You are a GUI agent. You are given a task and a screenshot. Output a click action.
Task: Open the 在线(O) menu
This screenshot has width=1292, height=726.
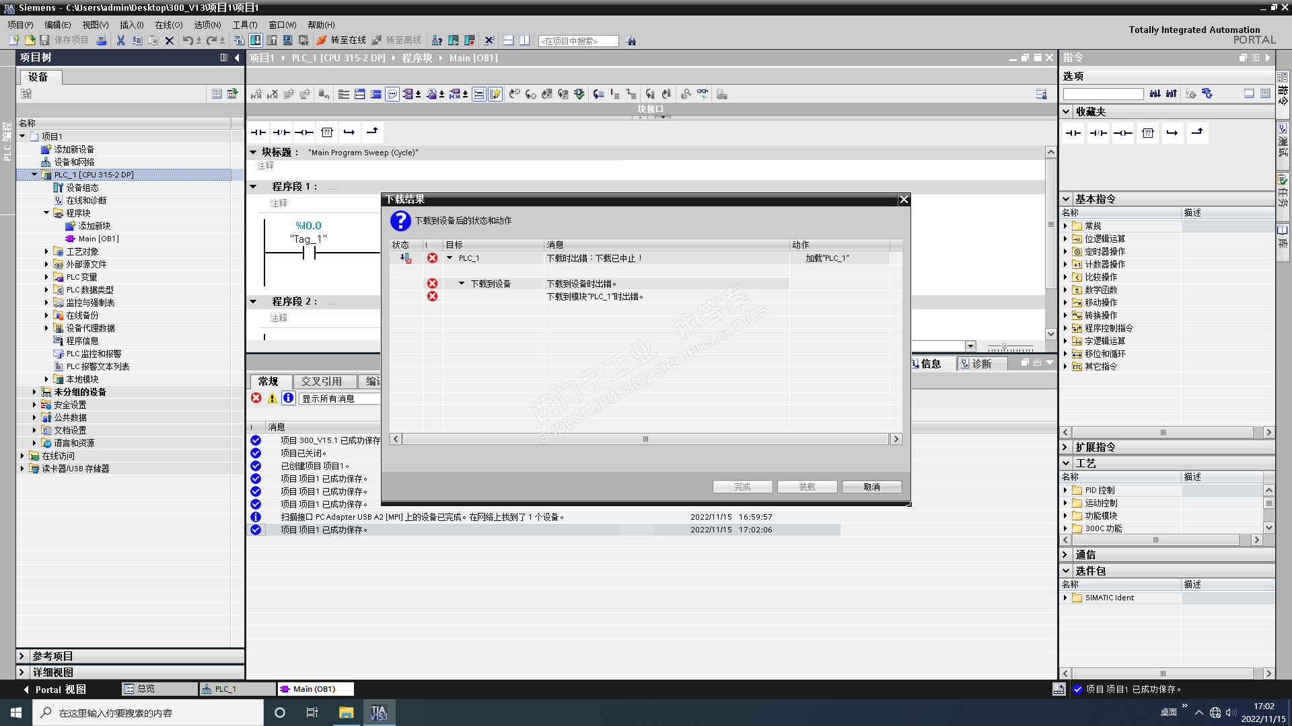(x=168, y=25)
